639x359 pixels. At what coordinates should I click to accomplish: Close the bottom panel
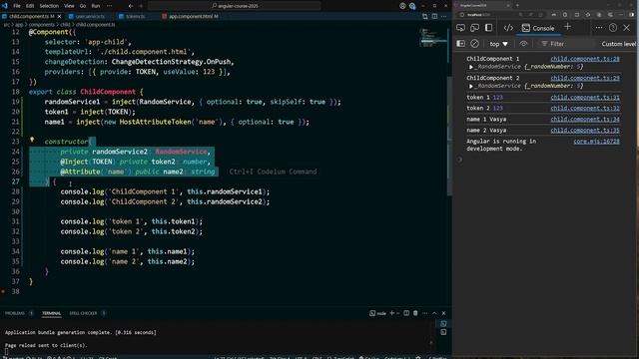click(x=443, y=313)
